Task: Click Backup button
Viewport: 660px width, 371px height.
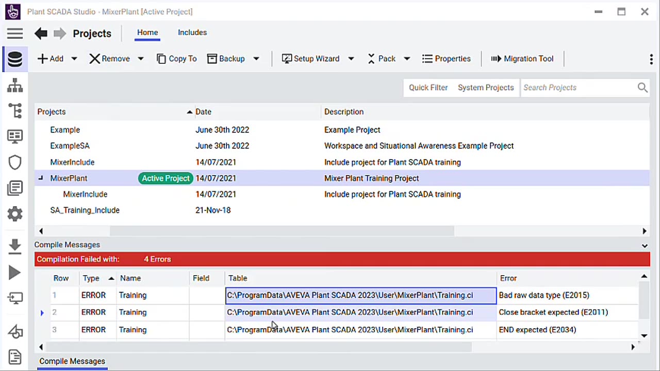Action: tap(226, 59)
